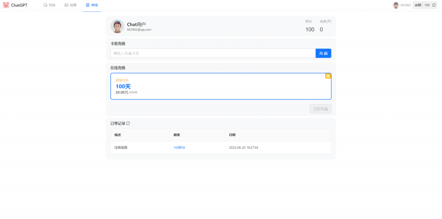Click the 余额: 100 balance text

422,5
